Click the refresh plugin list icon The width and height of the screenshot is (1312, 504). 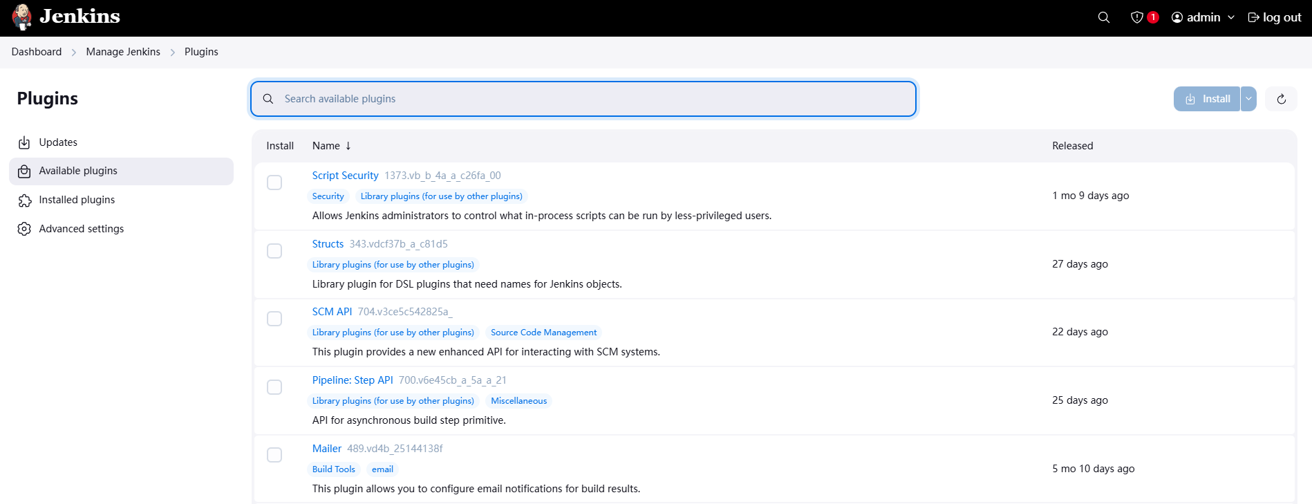click(x=1281, y=99)
